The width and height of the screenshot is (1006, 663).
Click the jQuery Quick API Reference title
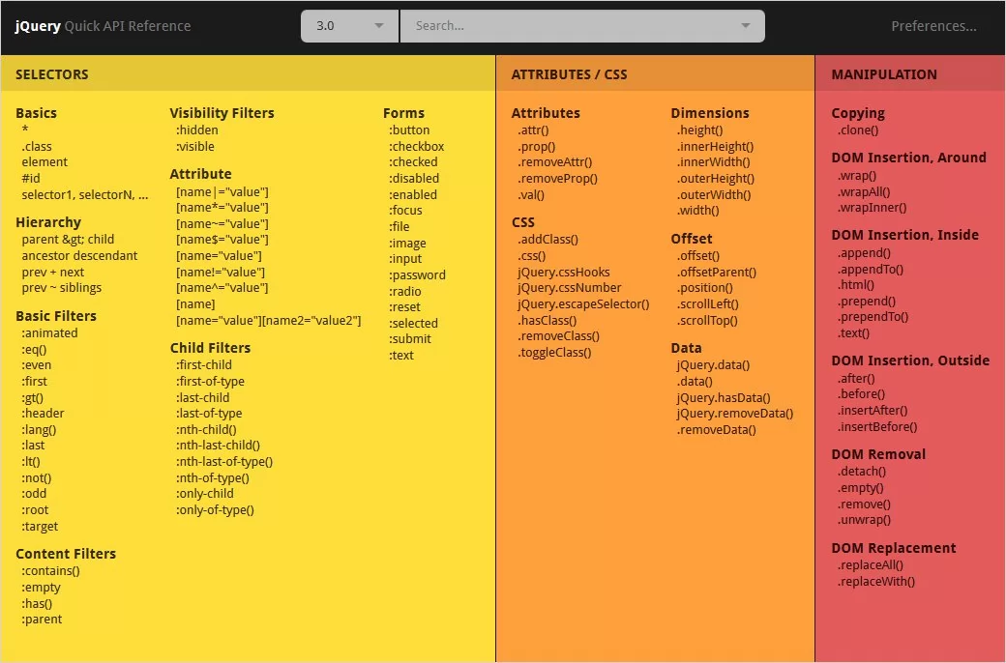point(103,26)
